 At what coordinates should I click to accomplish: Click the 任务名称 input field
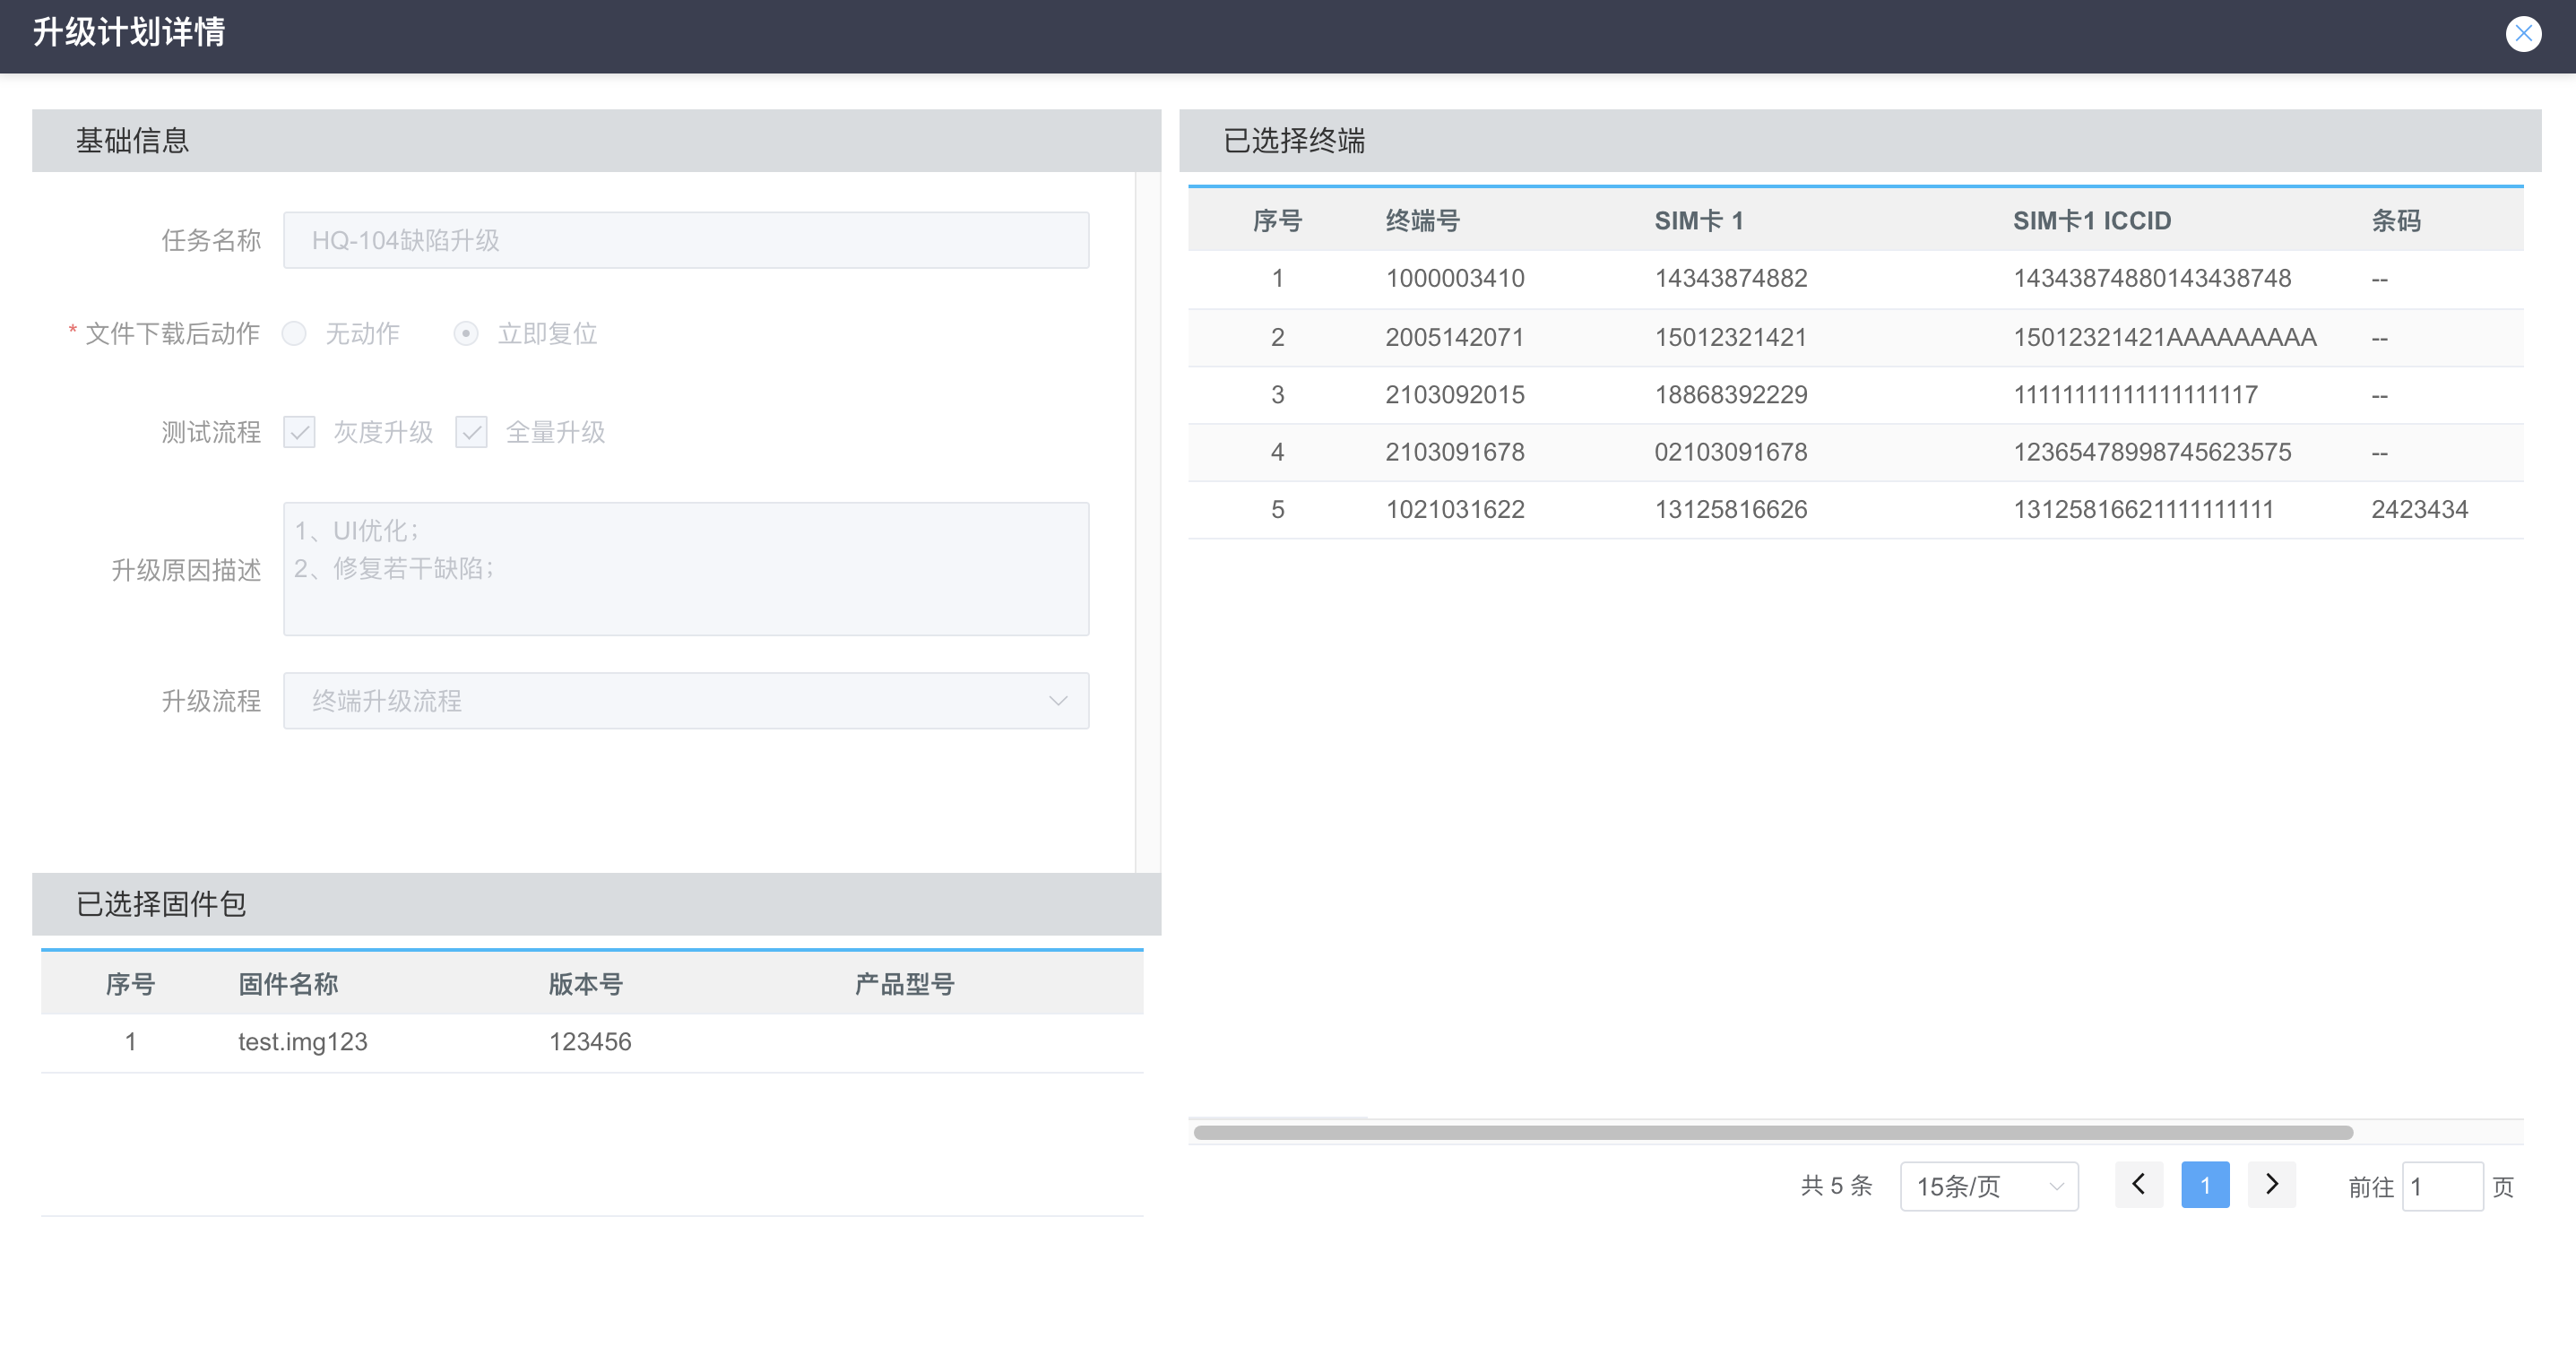pyautogui.click(x=686, y=240)
